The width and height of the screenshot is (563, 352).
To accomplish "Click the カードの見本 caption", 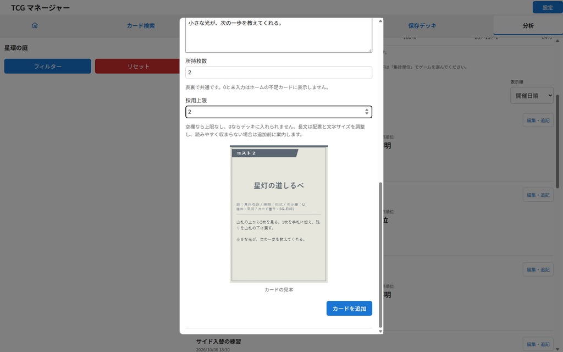I will pos(279,290).
